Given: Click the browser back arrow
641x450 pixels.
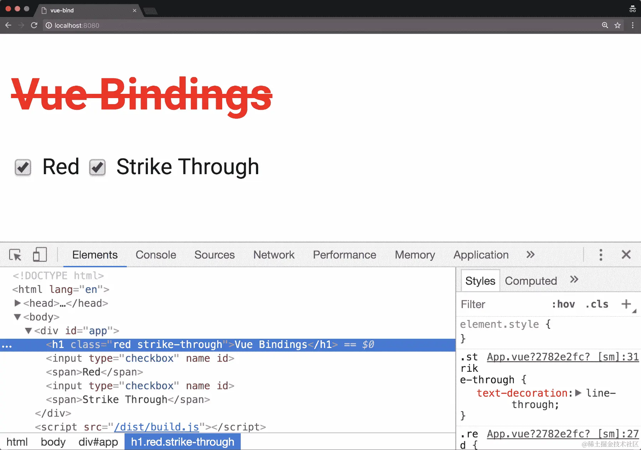Looking at the screenshot, I should pos(8,25).
